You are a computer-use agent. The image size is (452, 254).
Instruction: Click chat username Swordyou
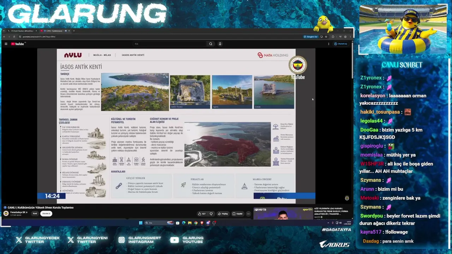point(371,216)
